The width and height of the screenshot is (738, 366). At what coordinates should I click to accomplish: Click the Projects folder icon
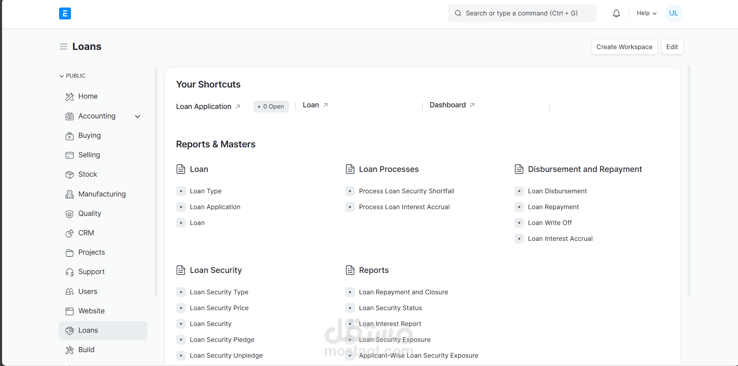pyautogui.click(x=69, y=253)
